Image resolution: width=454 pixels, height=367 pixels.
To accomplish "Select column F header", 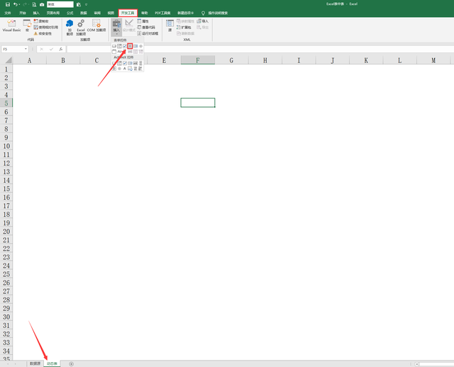I will pos(198,60).
